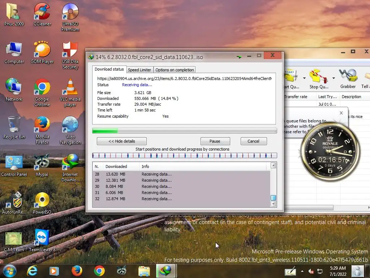Open Web Navigation desktop shortcut
Viewport: 370px width, 278px height.
(70, 130)
